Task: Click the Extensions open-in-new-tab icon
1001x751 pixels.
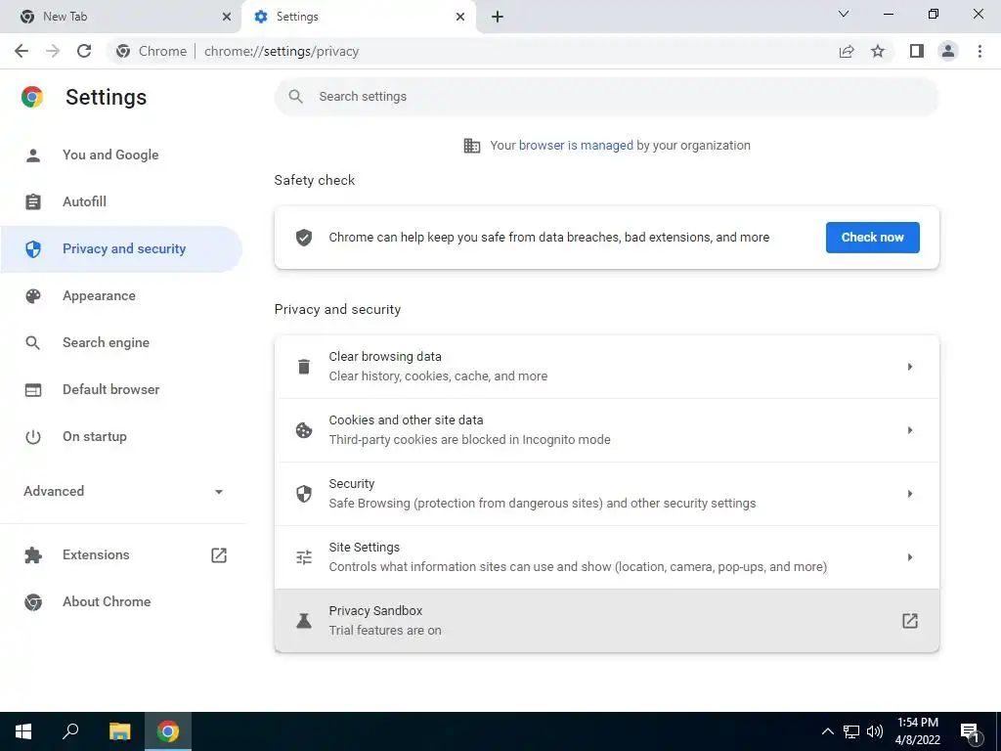Action: coord(219,555)
